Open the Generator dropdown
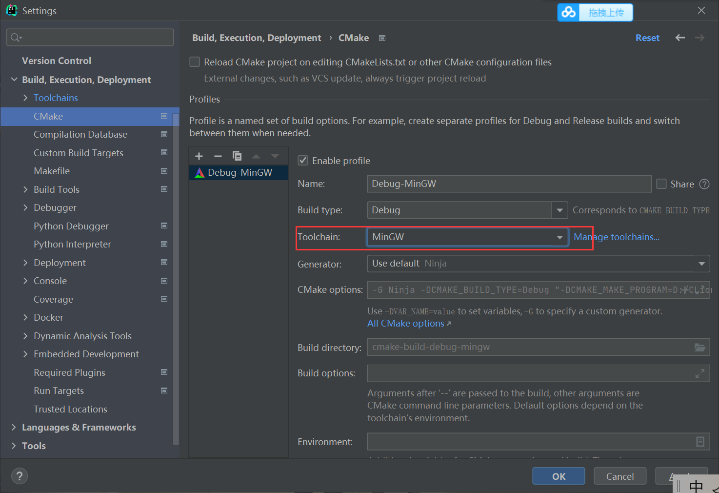The width and height of the screenshot is (719, 493). point(538,264)
